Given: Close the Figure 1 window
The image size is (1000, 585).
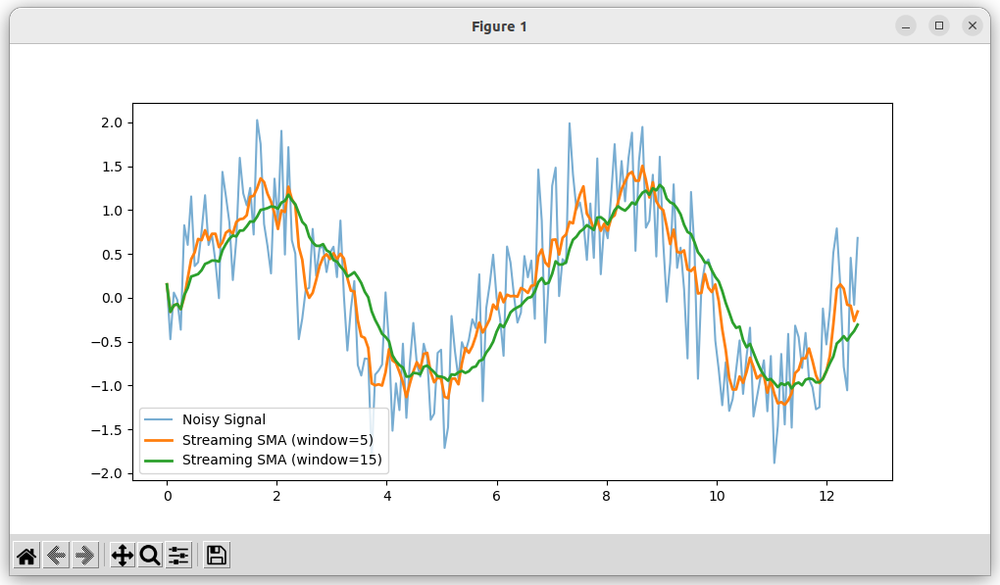Looking at the screenshot, I should (972, 26).
